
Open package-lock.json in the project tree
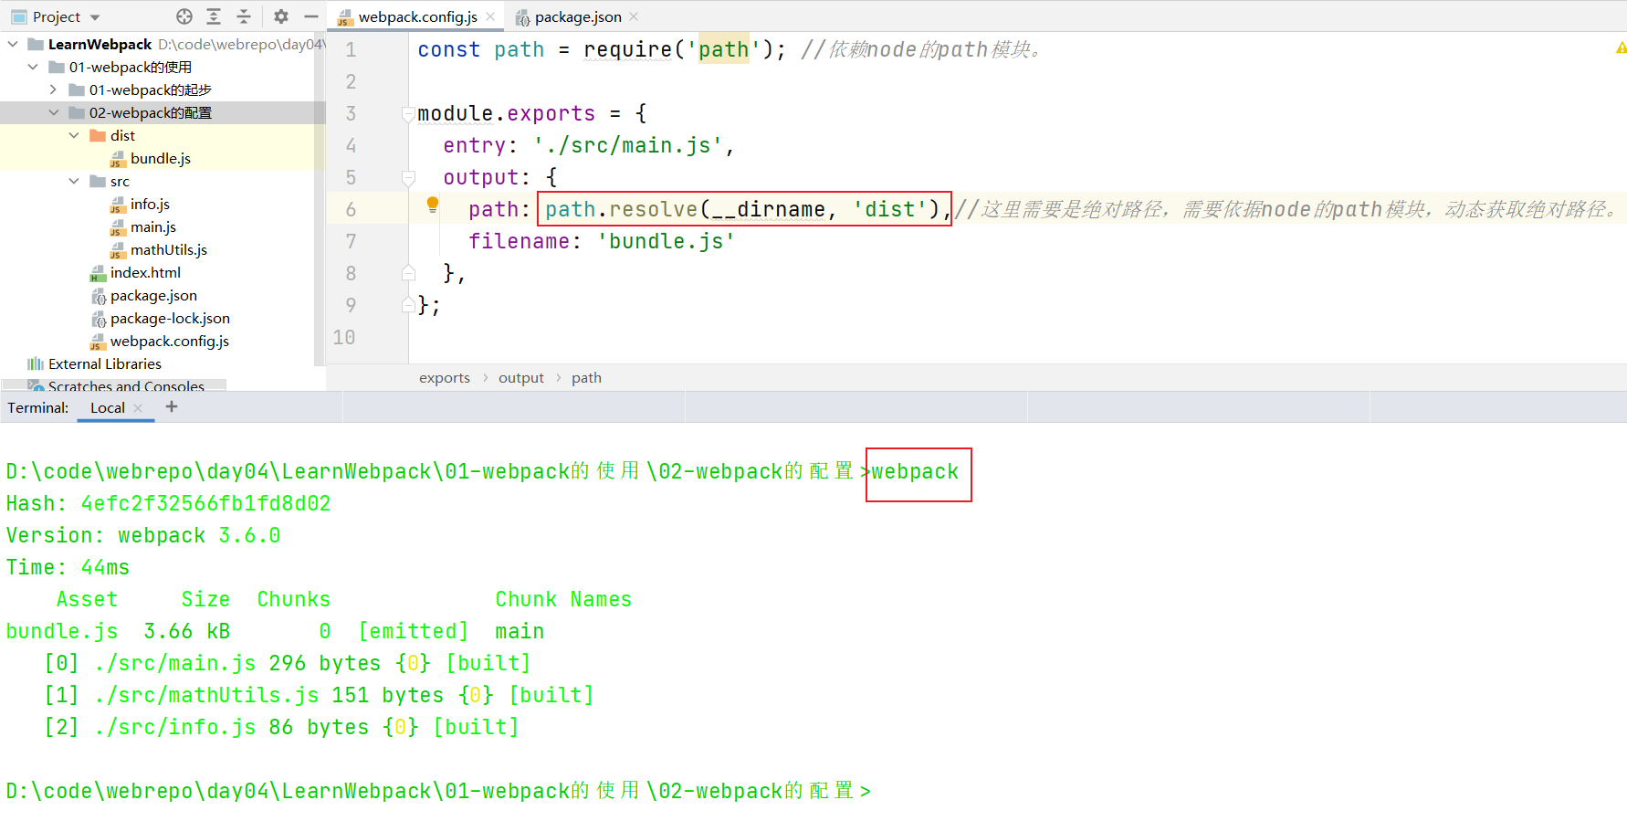click(x=170, y=318)
